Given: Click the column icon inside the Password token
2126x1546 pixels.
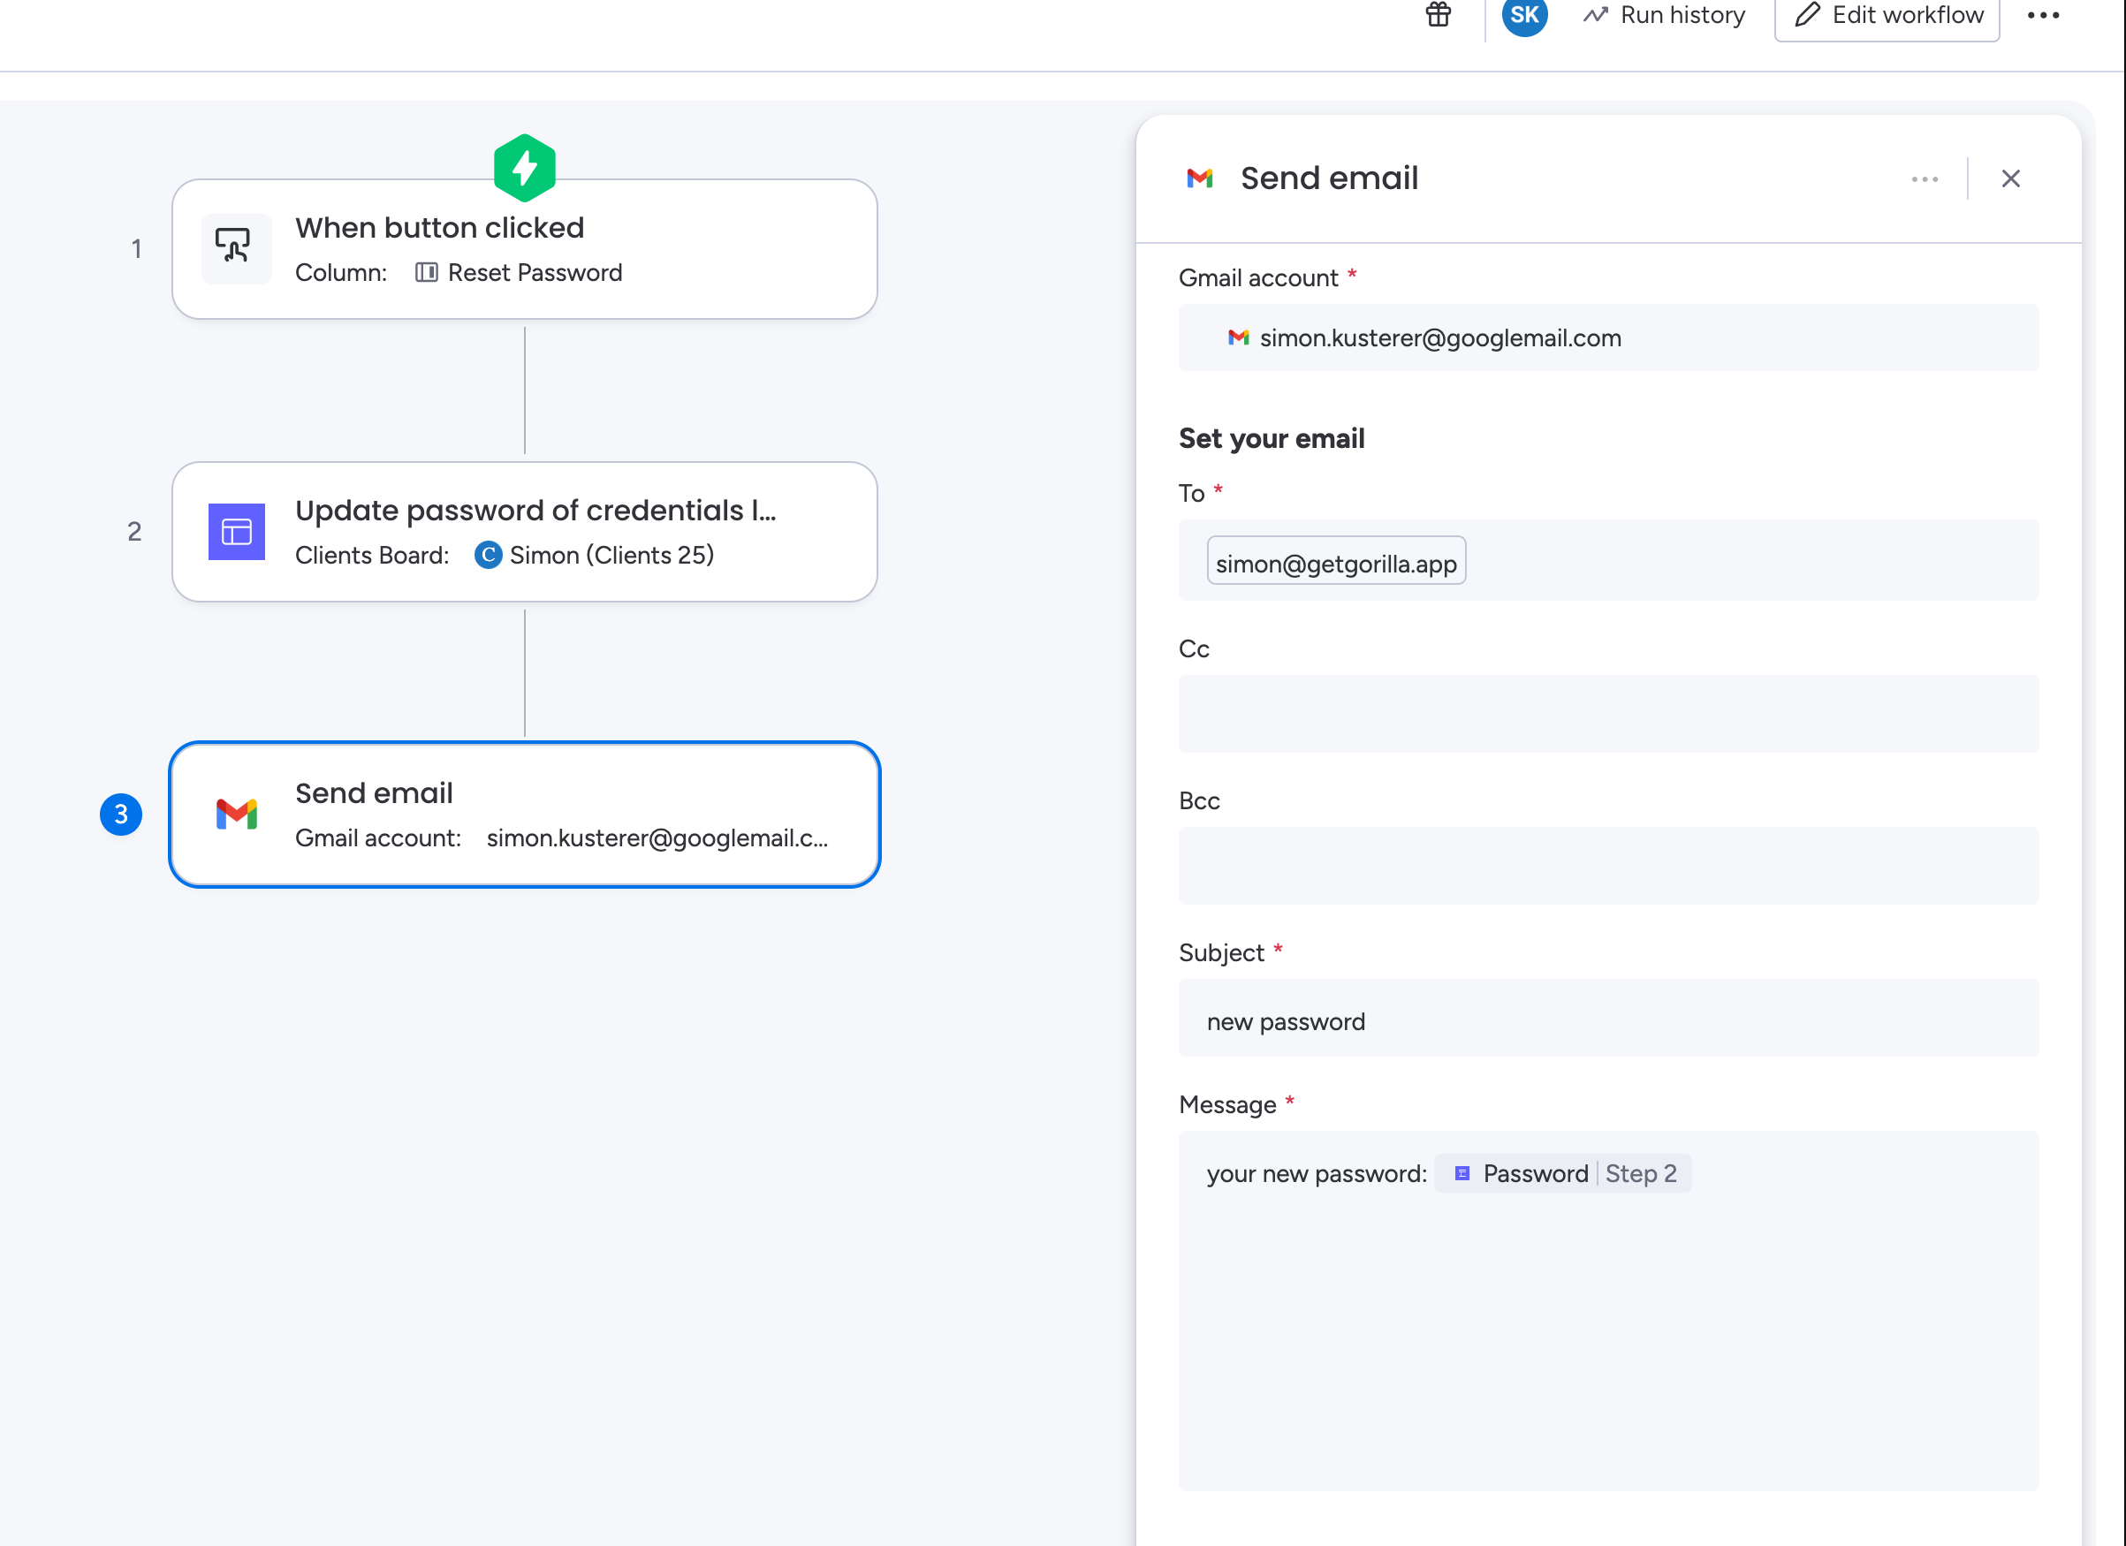Looking at the screenshot, I should click(x=1462, y=1173).
